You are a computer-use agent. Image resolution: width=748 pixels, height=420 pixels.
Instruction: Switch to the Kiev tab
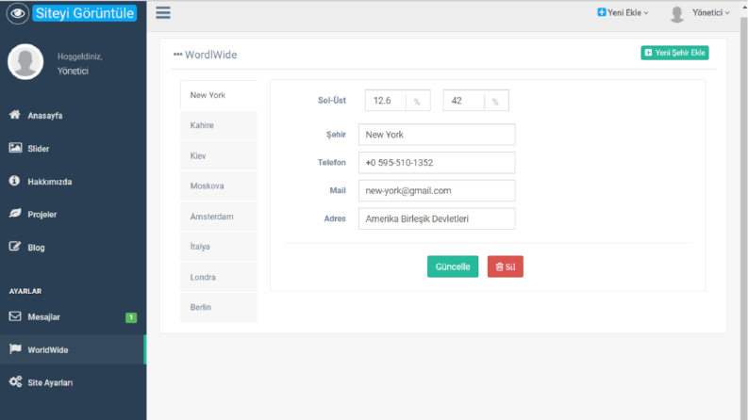point(219,155)
